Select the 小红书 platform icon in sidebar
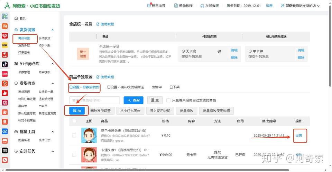Viewport: 332px width, 172px height. tap(5, 74)
